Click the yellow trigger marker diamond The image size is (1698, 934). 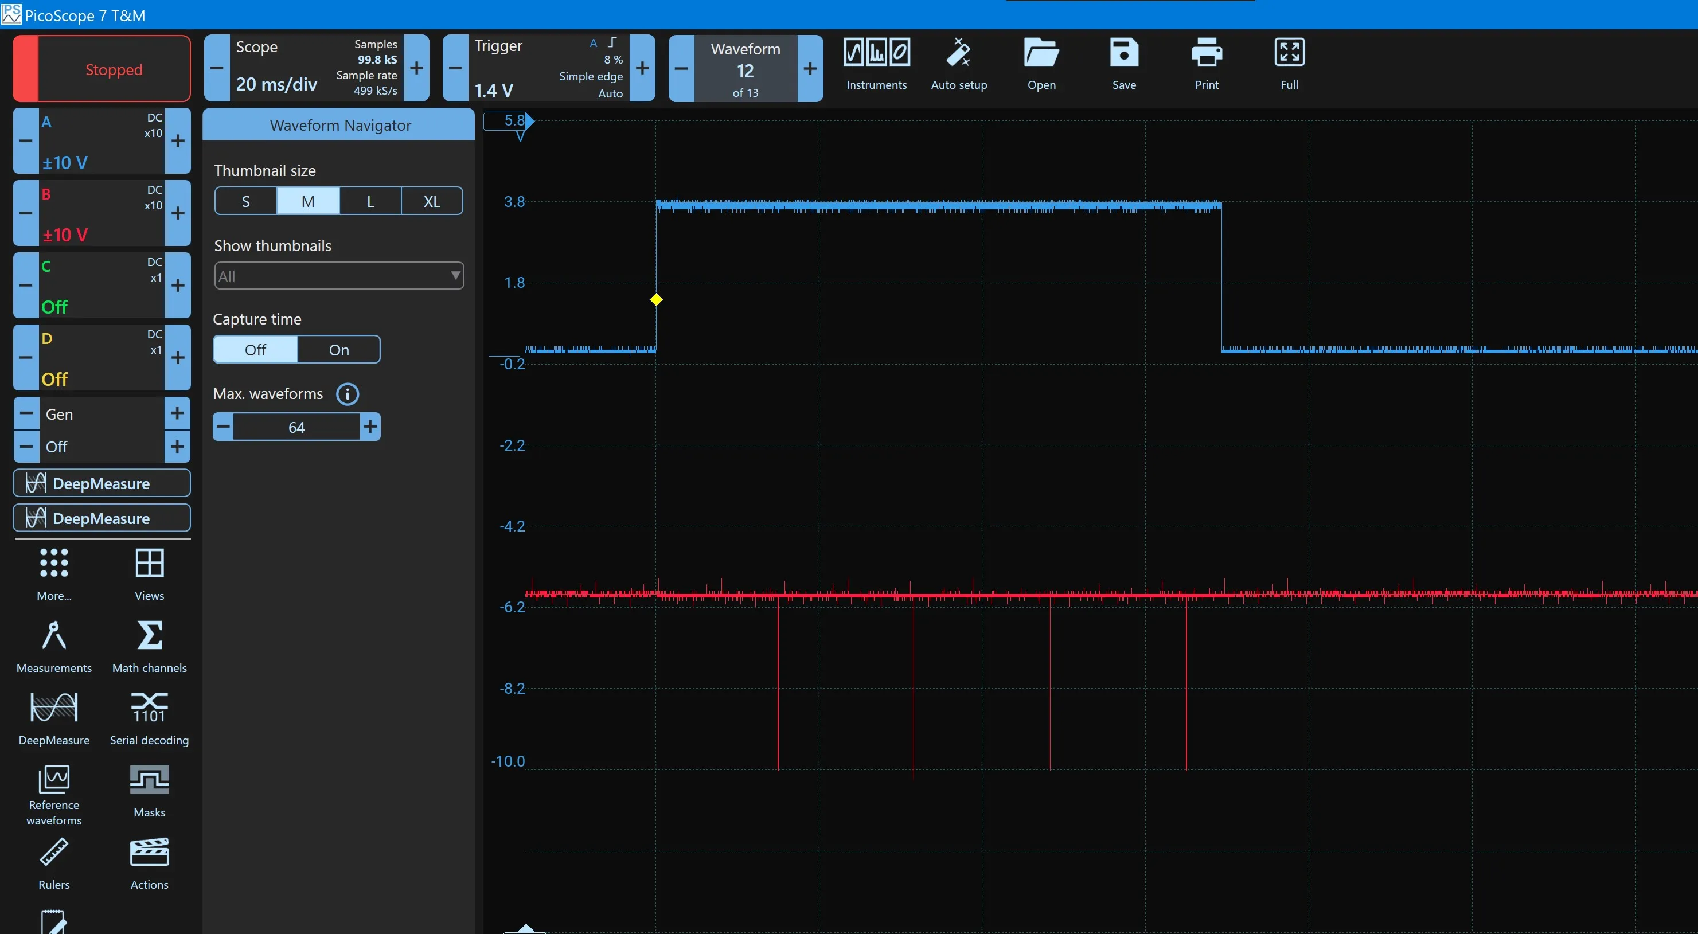(656, 300)
